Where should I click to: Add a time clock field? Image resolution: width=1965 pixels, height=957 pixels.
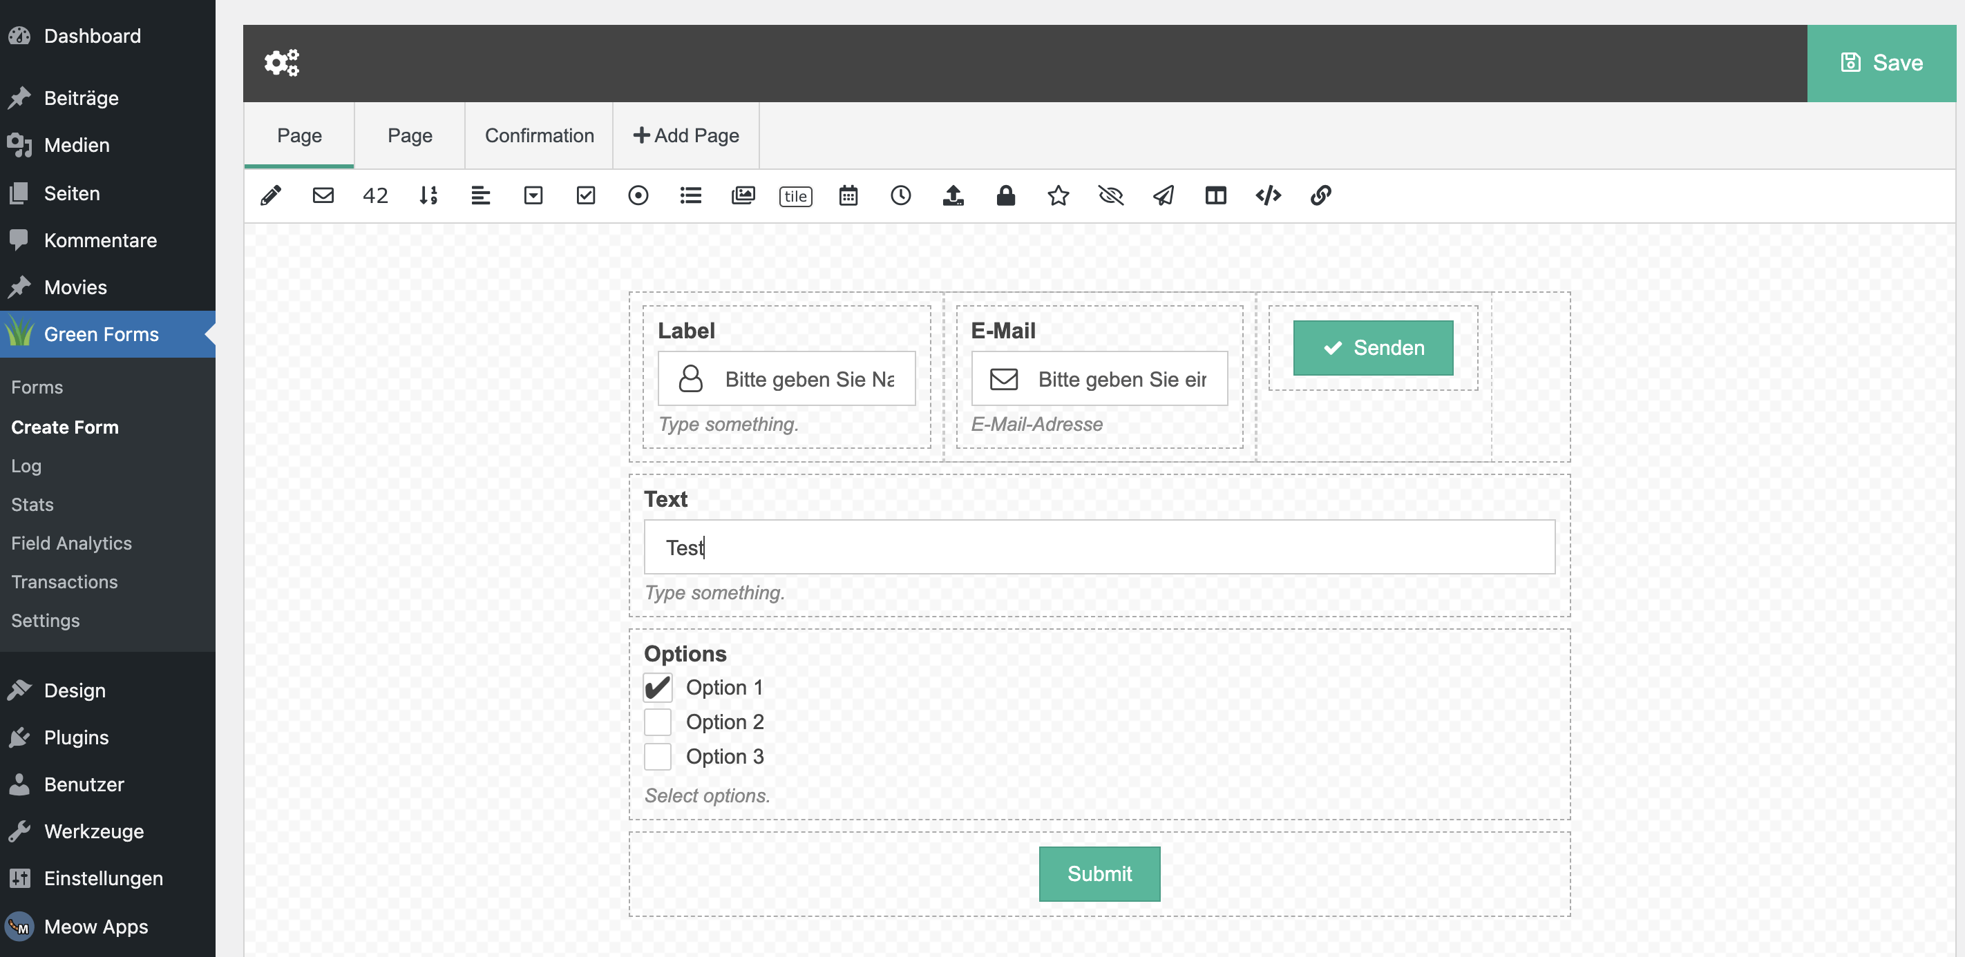point(900,195)
